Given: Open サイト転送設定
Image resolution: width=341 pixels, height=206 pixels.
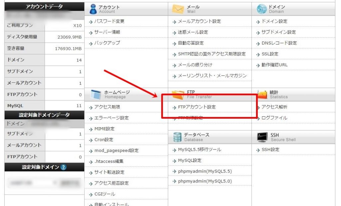Looking at the screenshot, I should pos(109,172).
